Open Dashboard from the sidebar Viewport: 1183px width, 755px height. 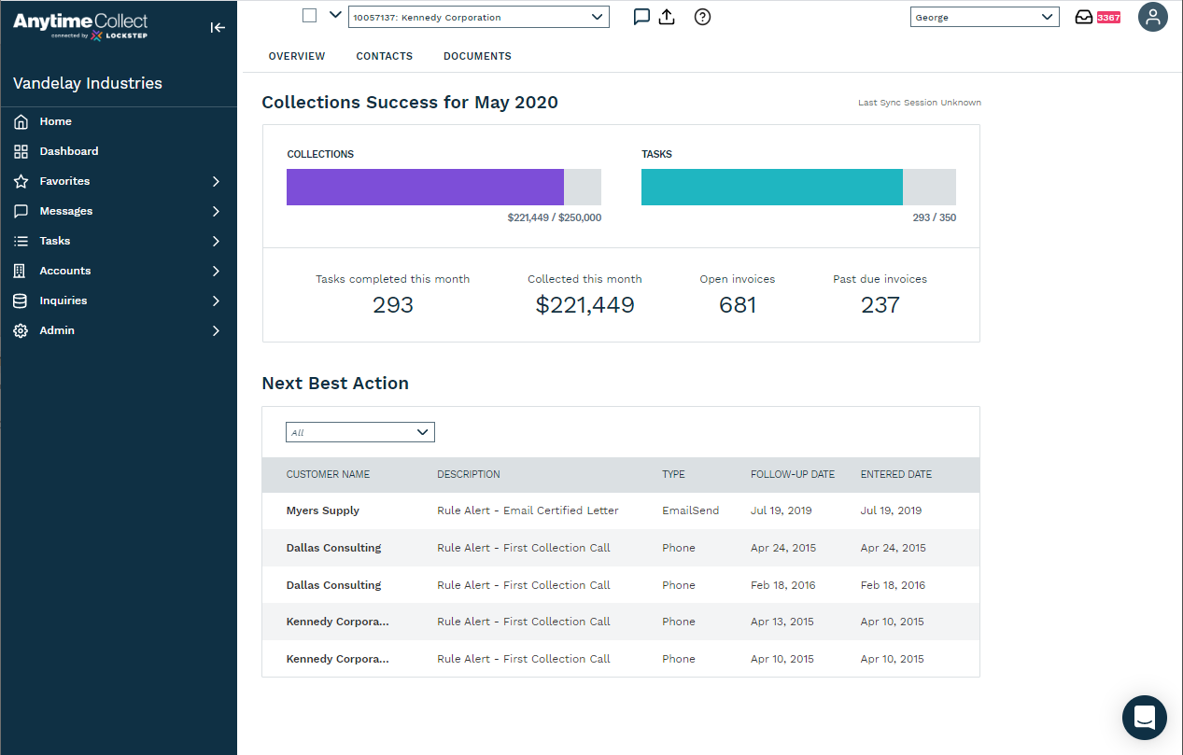68,151
